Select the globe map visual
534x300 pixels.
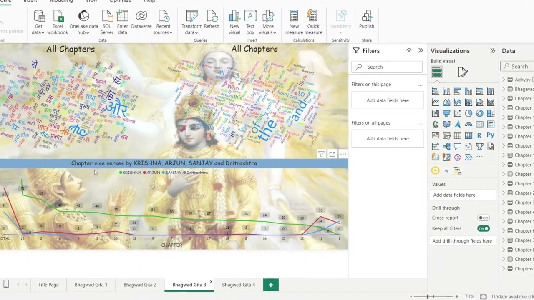tap(436, 124)
